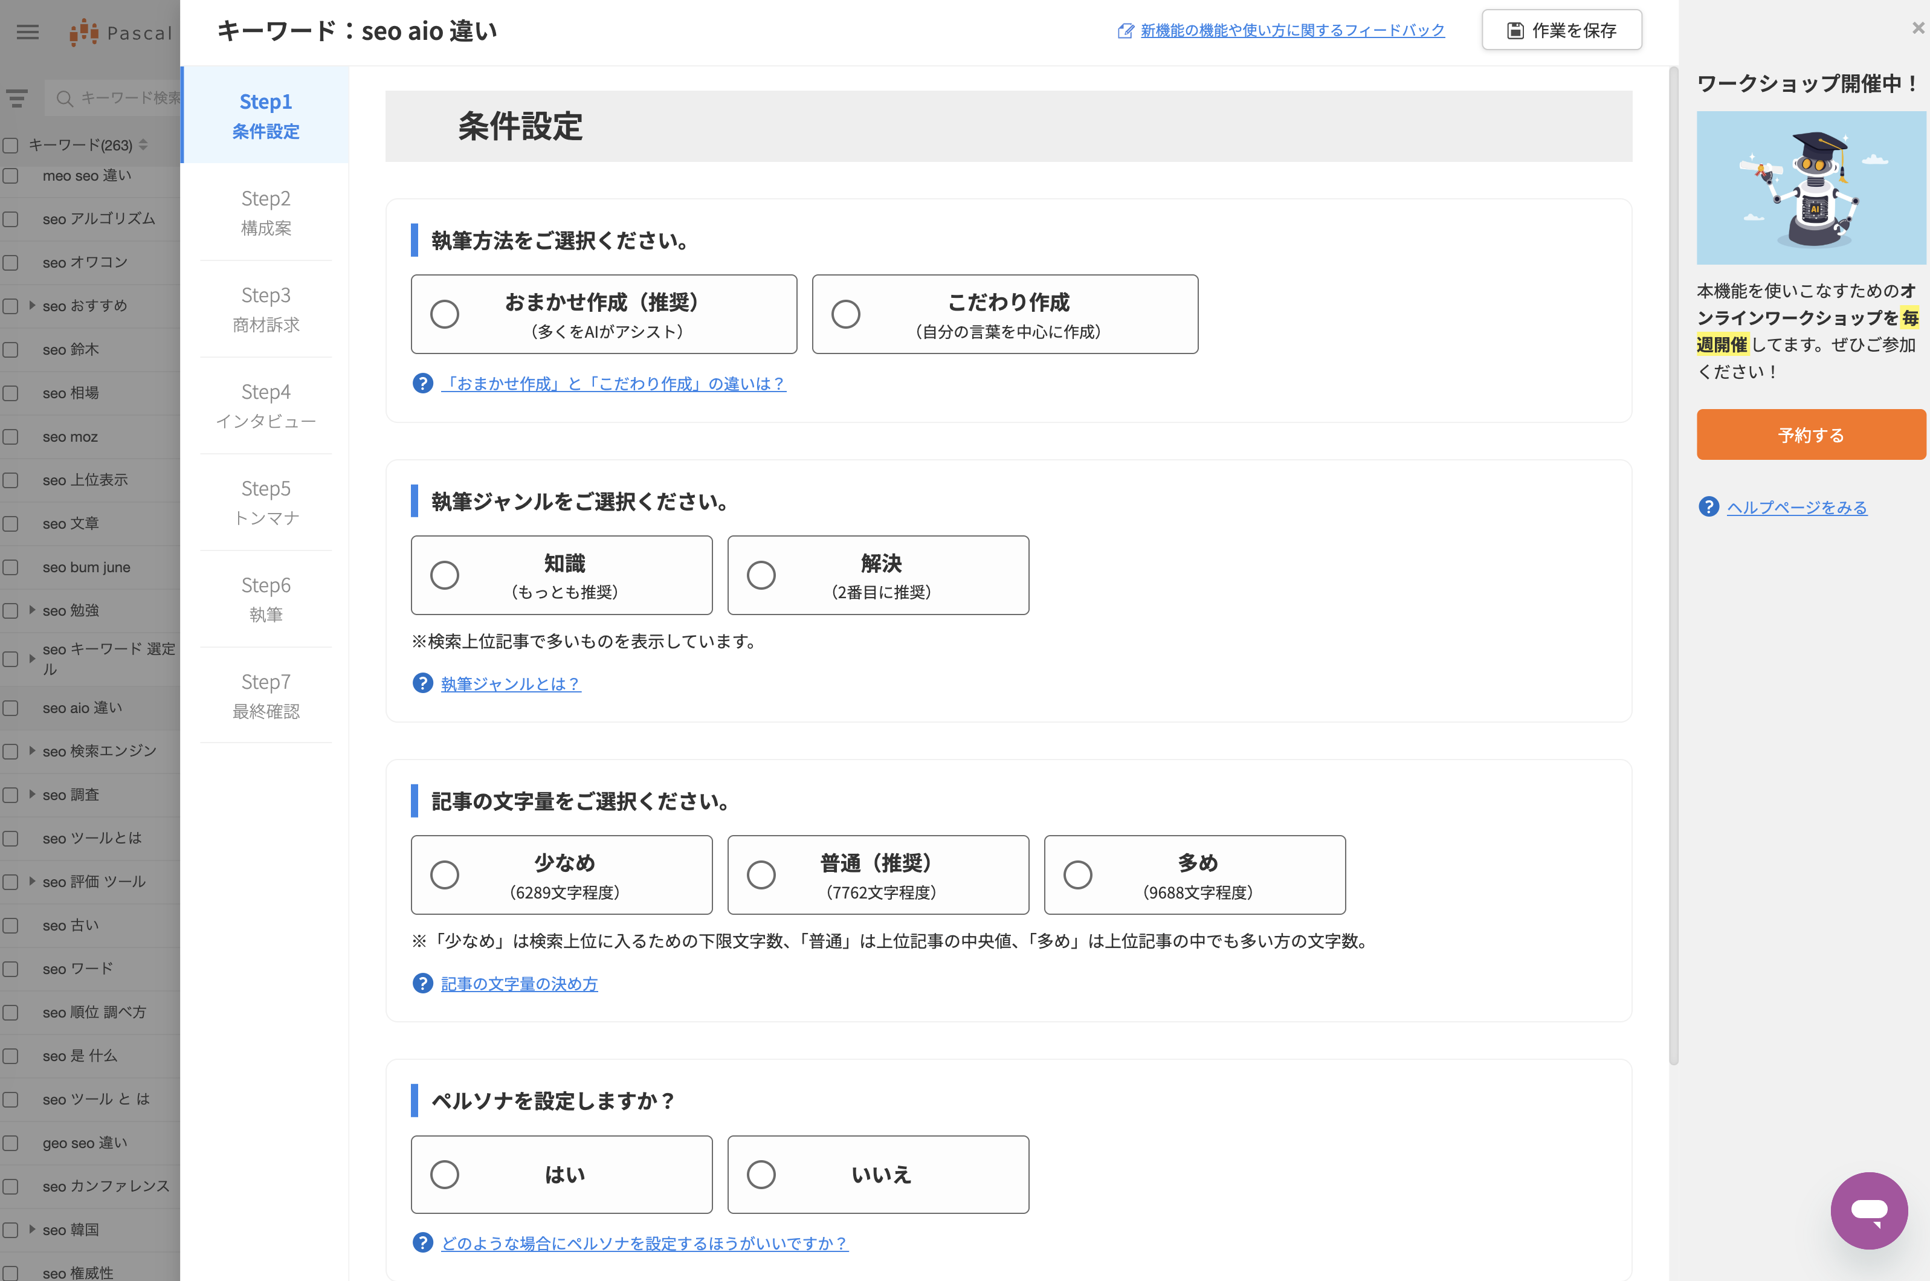Screen dimensions: 1930x1281
Task: Go to Step2 構成案
Action: tap(265, 213)
